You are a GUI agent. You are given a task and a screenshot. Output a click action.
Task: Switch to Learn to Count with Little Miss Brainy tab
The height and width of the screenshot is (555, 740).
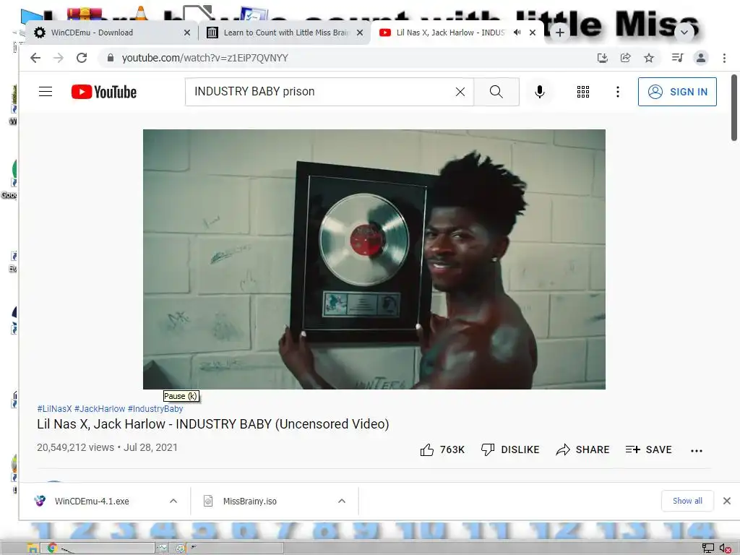pos(285,33)
